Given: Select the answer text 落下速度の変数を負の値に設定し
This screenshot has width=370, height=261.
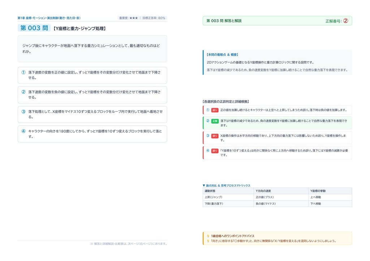Looking at the screenshot, I should 95,94.
